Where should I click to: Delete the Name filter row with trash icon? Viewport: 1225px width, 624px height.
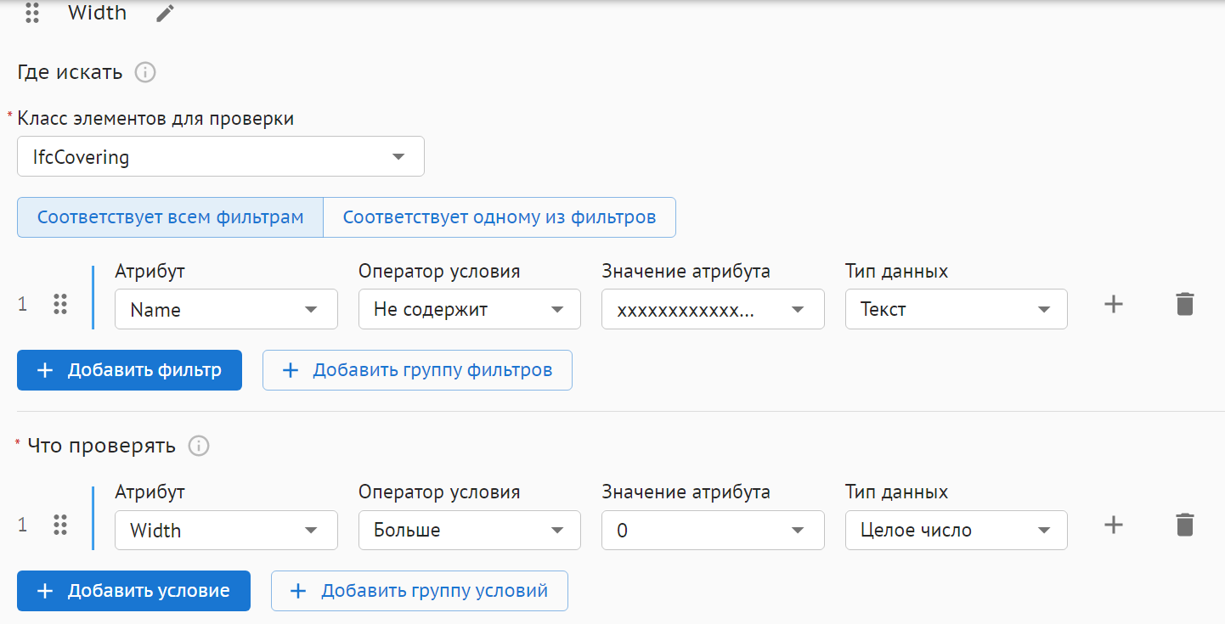point(1184,304)
